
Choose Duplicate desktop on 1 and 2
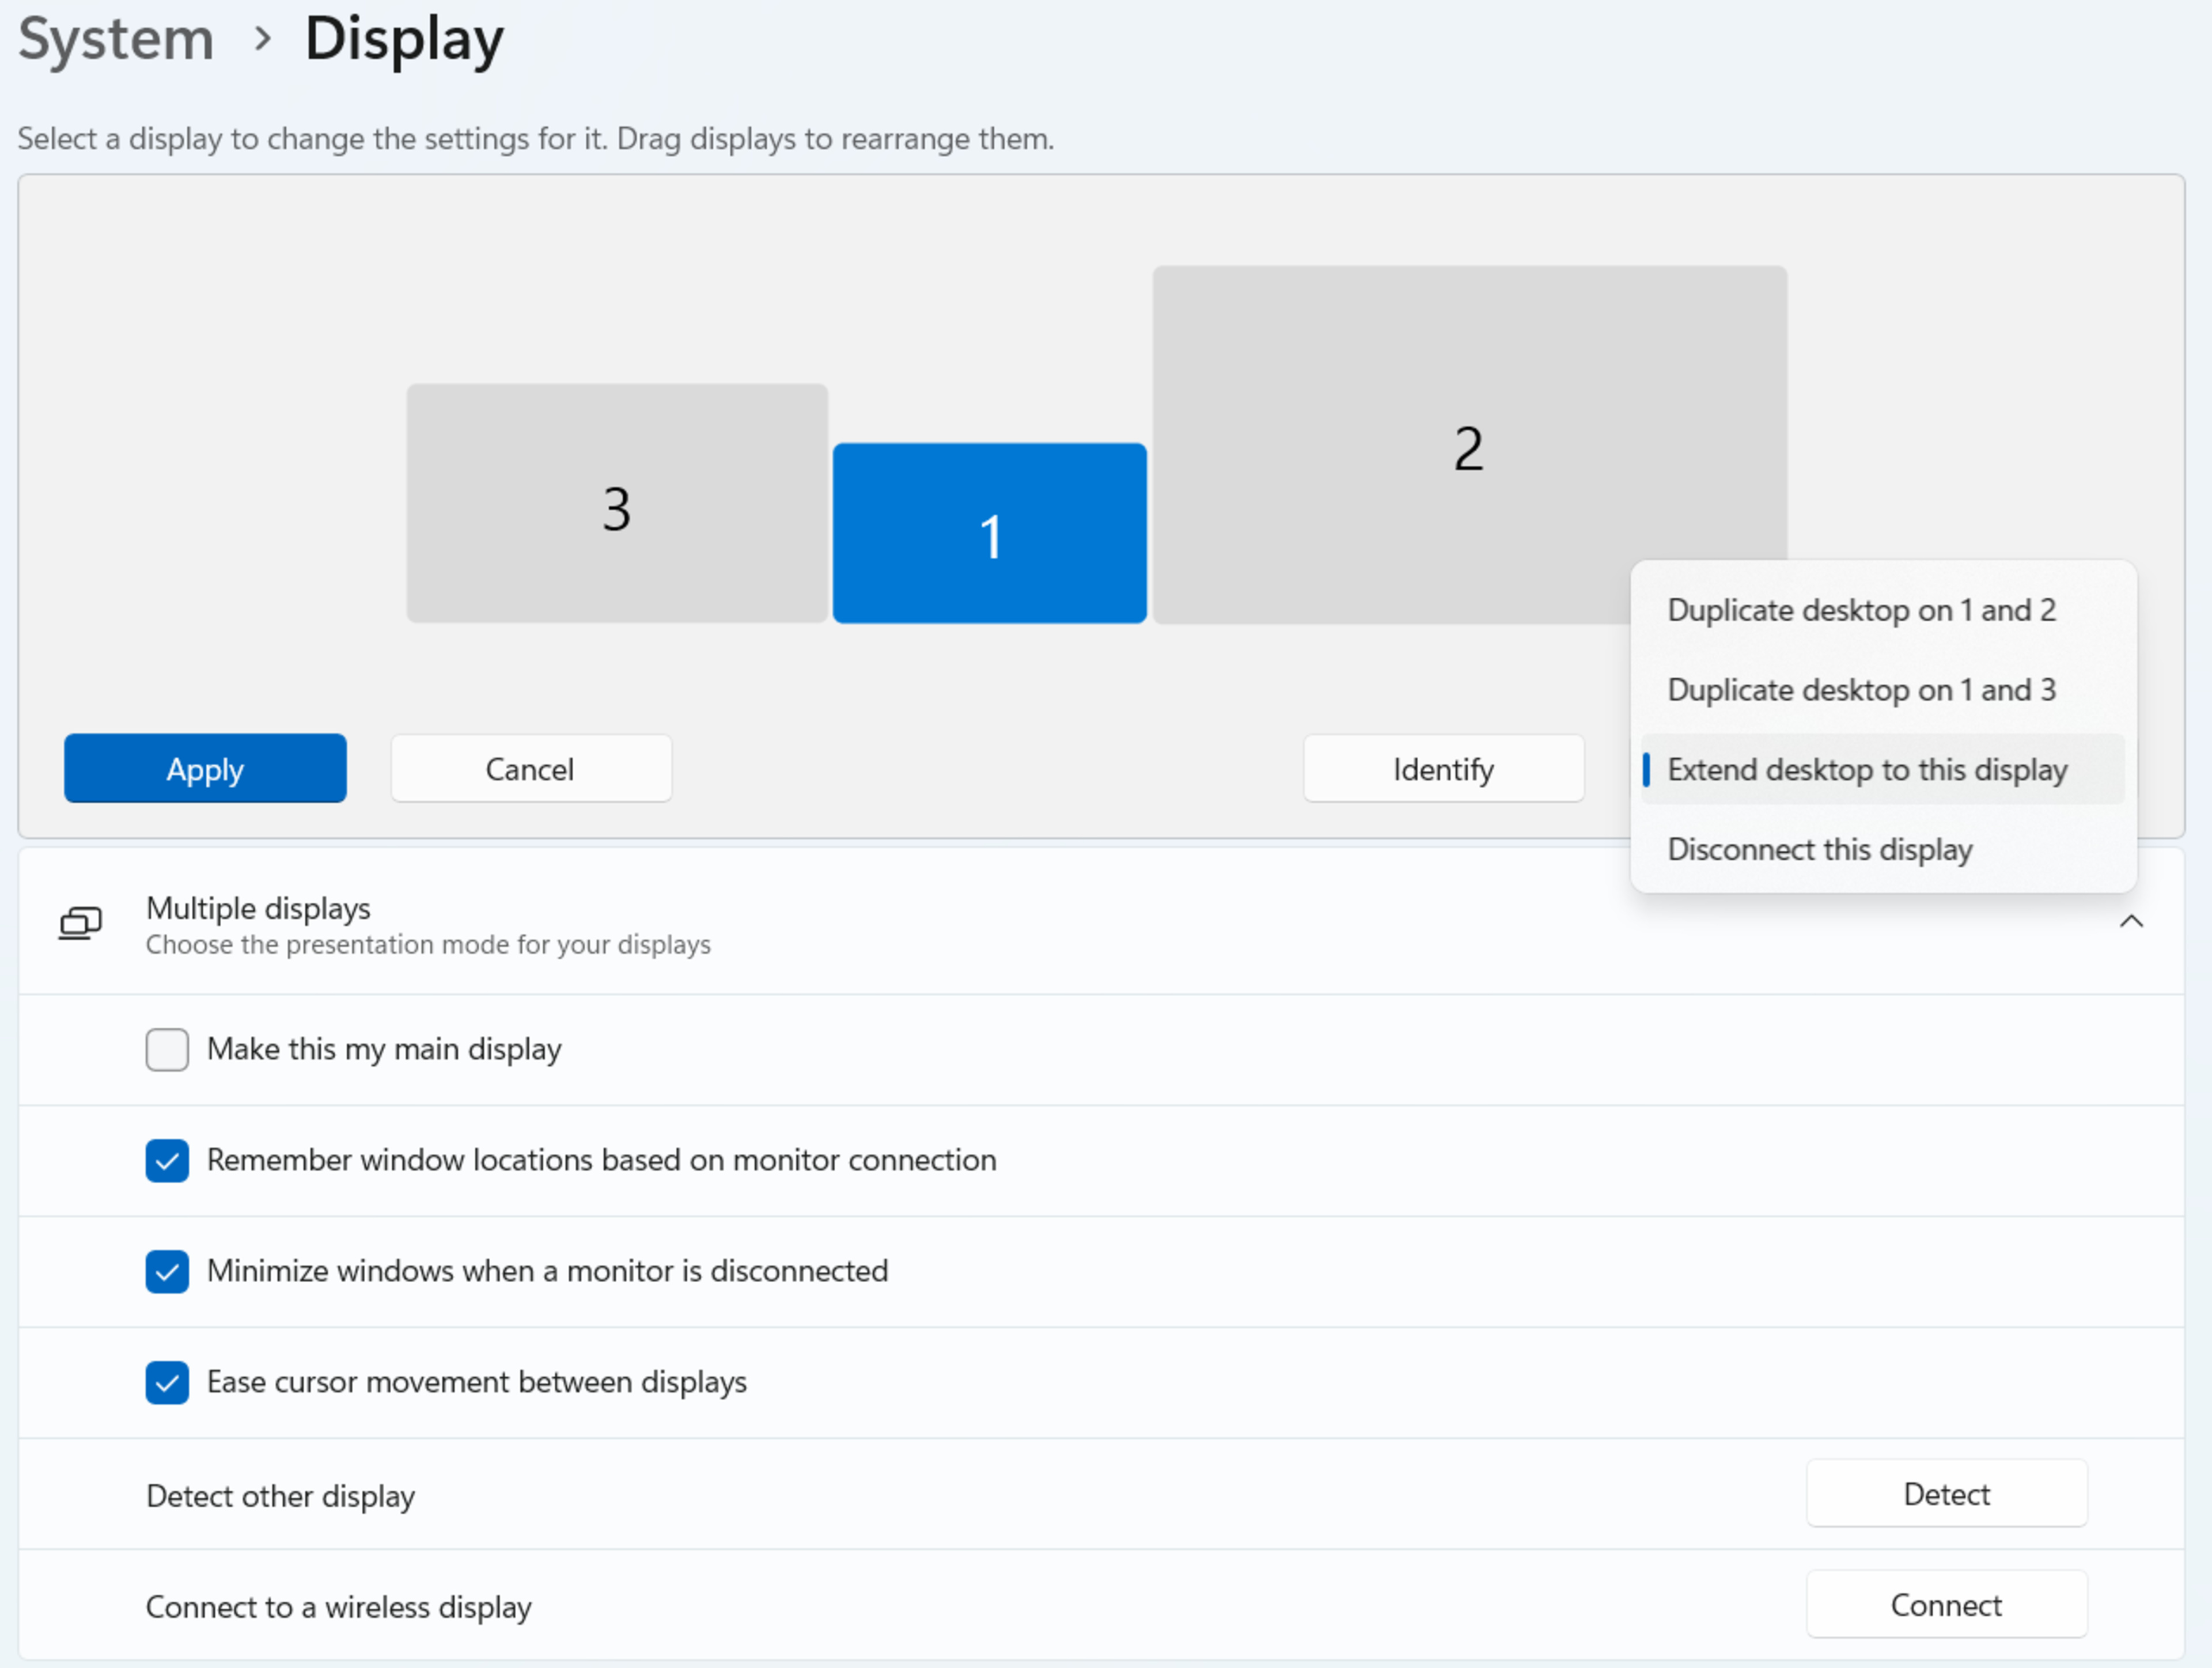(1860, 611)
